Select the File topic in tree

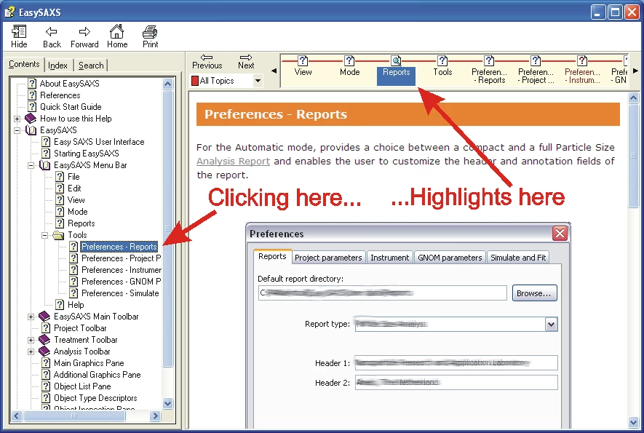(x=73, y=177)
